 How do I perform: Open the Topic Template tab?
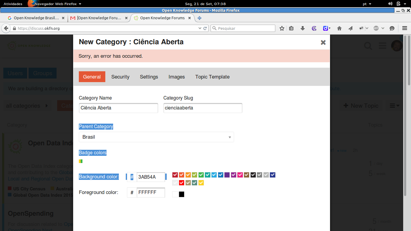(x=212, y=77)
